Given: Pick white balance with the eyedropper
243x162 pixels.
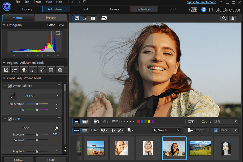Looking at the screenshot, I should (13, 96).
